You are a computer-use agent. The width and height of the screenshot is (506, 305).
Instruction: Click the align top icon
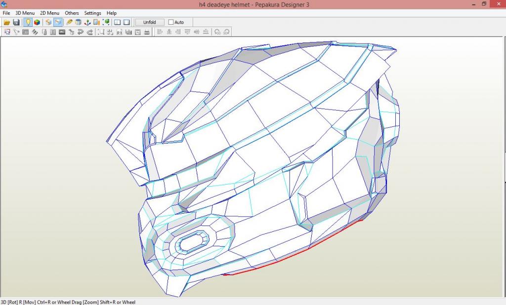[187, 32]
